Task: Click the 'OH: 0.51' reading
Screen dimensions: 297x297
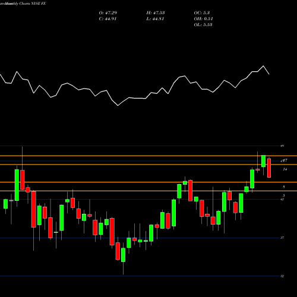Action: tap(203, 19)
